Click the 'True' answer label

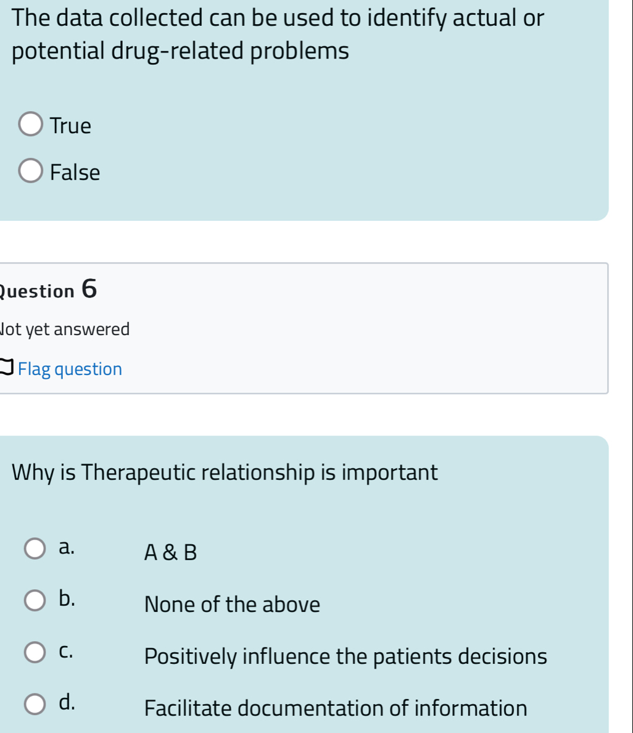pyautogui.click(x=71, y=126)
